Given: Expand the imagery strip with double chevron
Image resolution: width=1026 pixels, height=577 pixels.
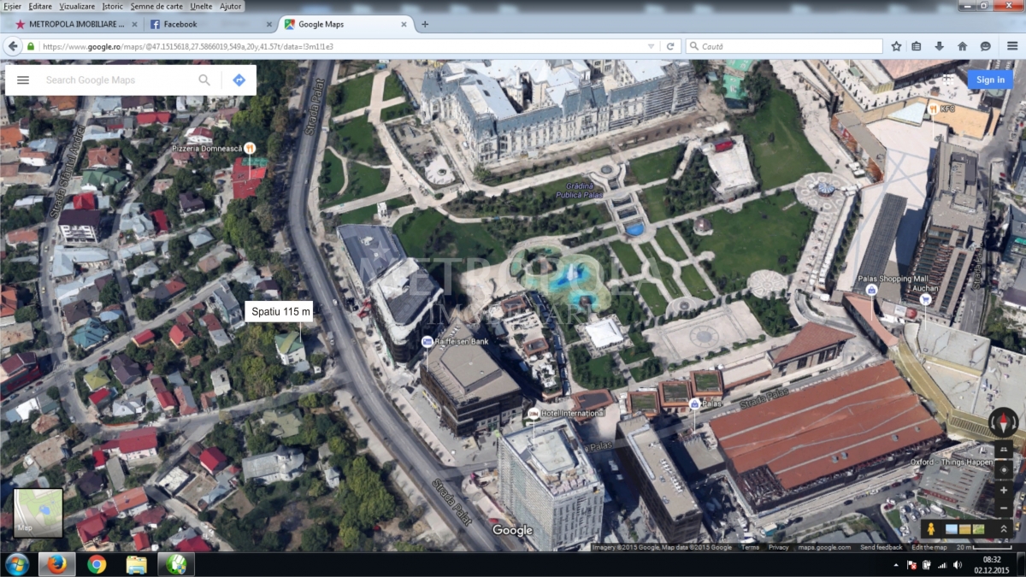Looking at the screenshot, I should tap(1005, 529).
